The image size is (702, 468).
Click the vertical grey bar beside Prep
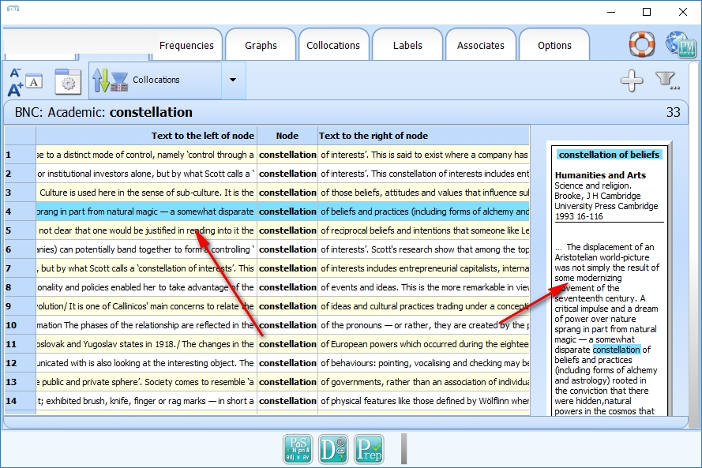404,448
